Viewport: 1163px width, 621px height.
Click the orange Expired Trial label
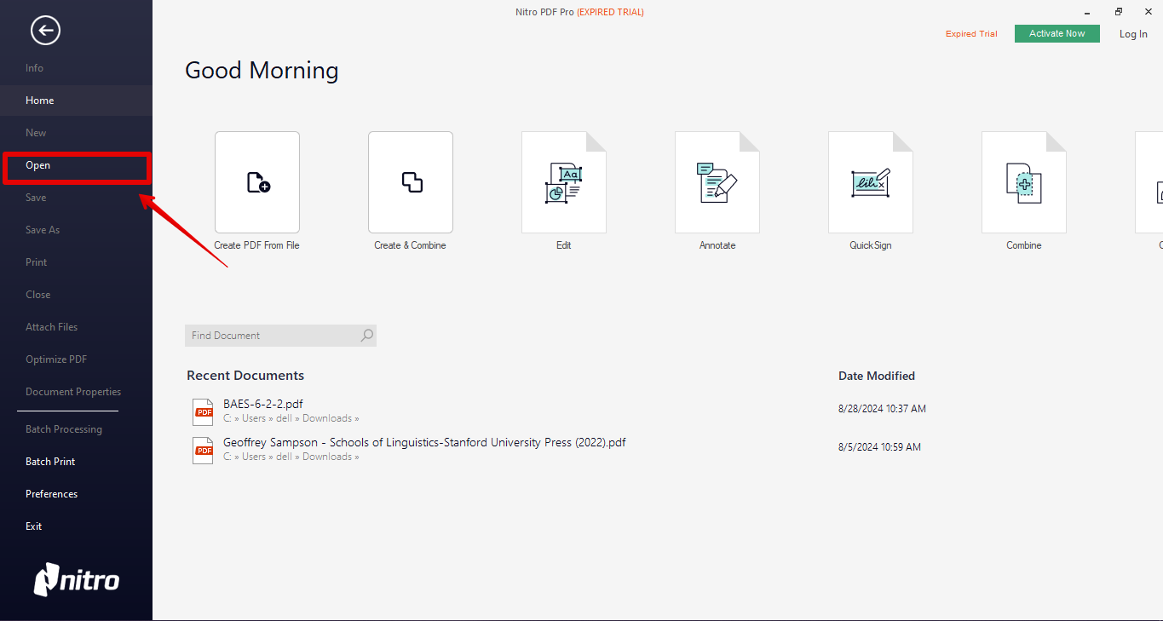click(x=971, y=34)
